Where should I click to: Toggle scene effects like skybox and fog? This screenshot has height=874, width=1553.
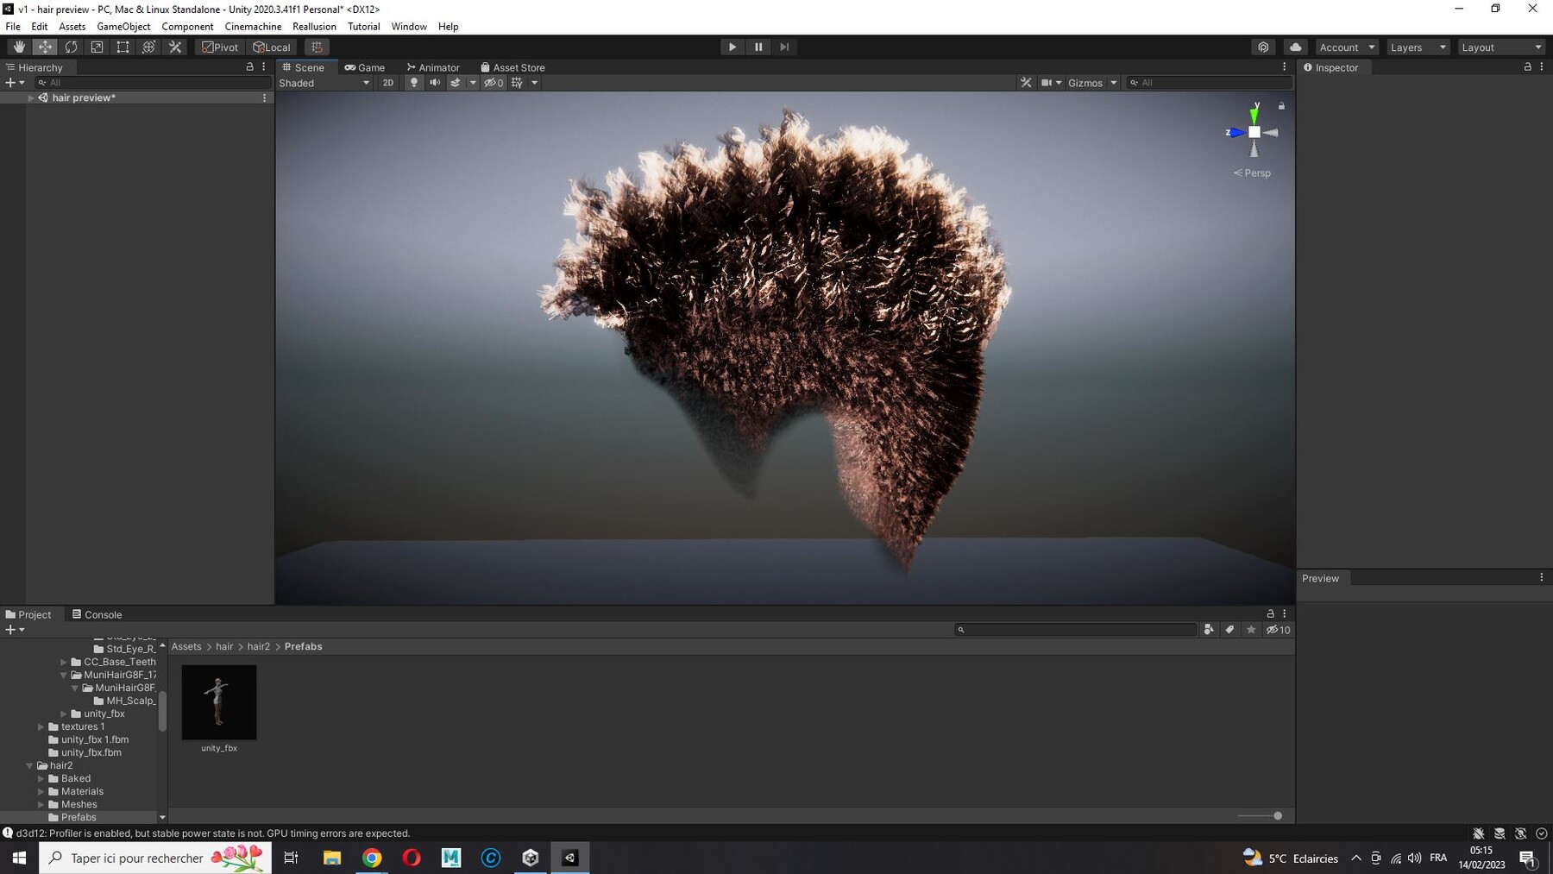456,83
